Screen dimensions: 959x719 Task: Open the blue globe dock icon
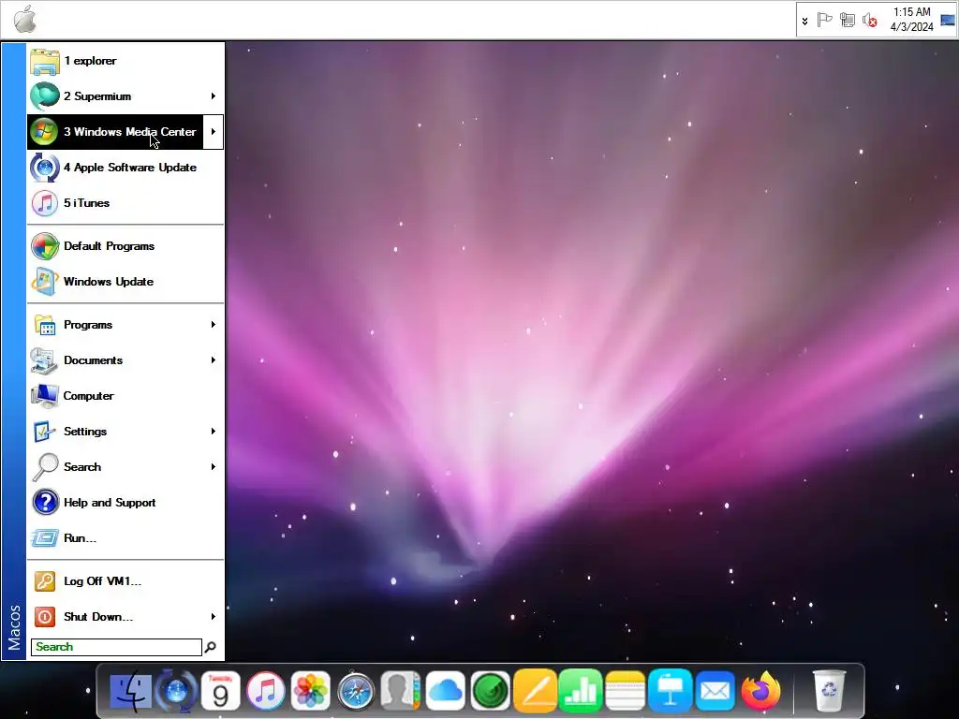(176, 692)
